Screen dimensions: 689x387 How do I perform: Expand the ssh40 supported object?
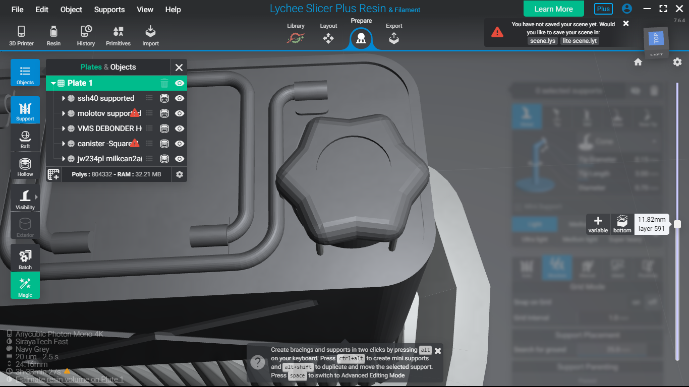64,98
